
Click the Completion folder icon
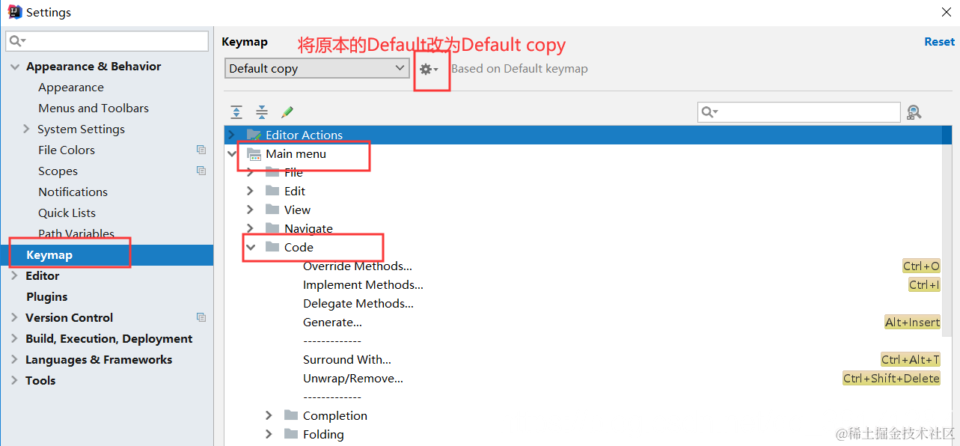click(291, 415)
